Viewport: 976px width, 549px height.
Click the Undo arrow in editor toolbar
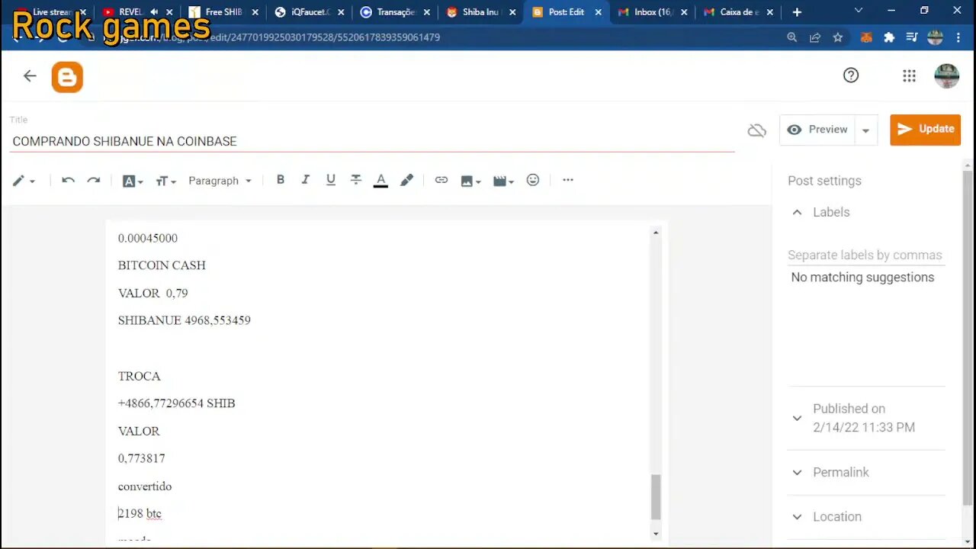[68, 181]
